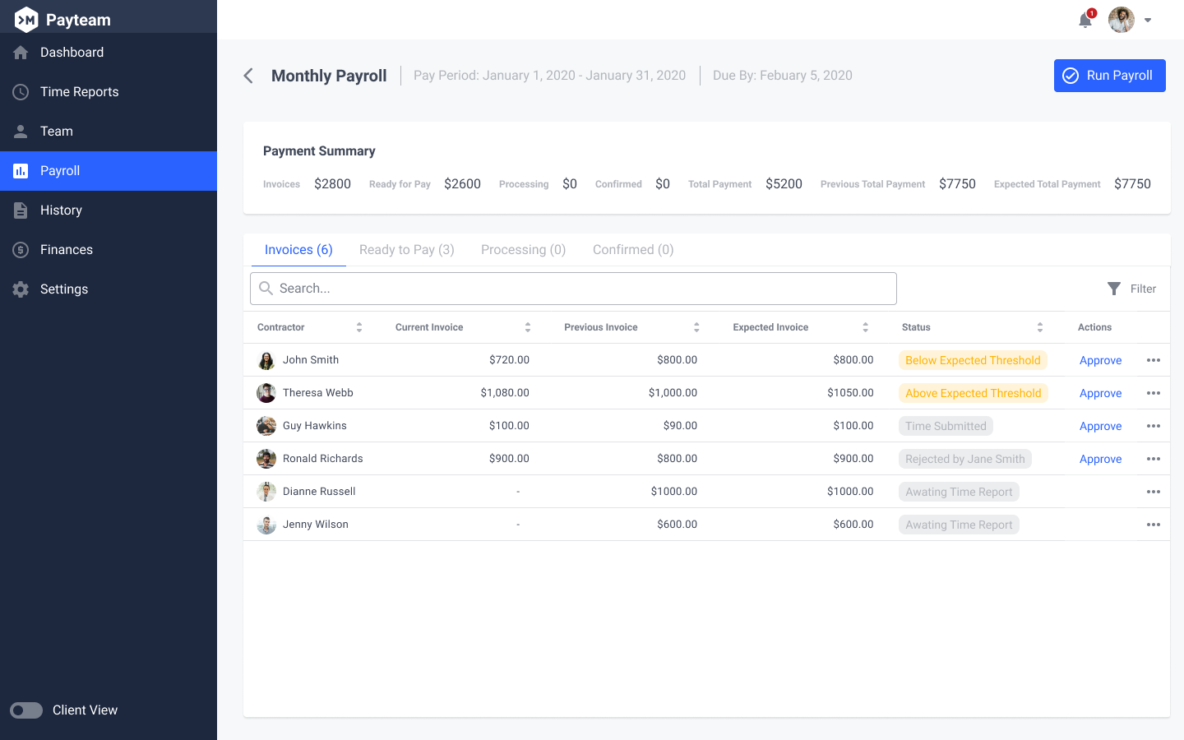This screenshot has height=740, width=1184.
Task: Click the Run Payroll button
Action: [1109, 76]
